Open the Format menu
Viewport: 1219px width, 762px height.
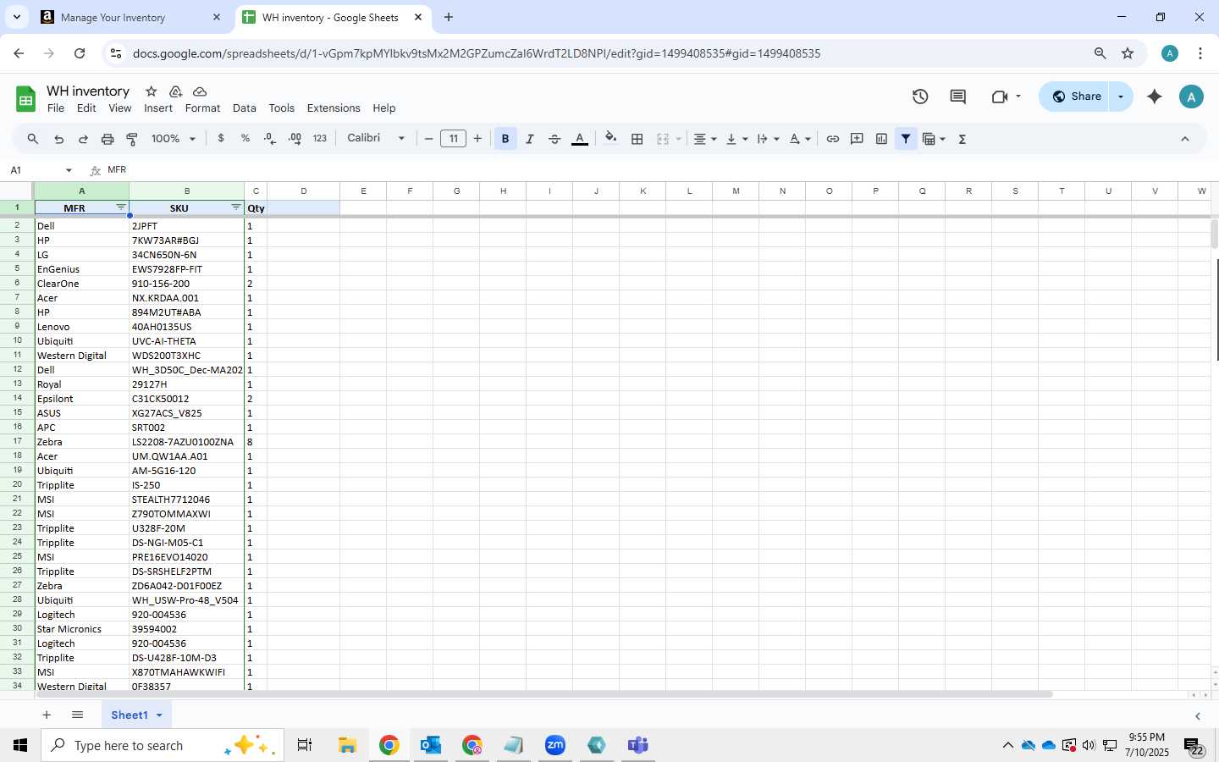pyautogui.click(x=202, y=108)
